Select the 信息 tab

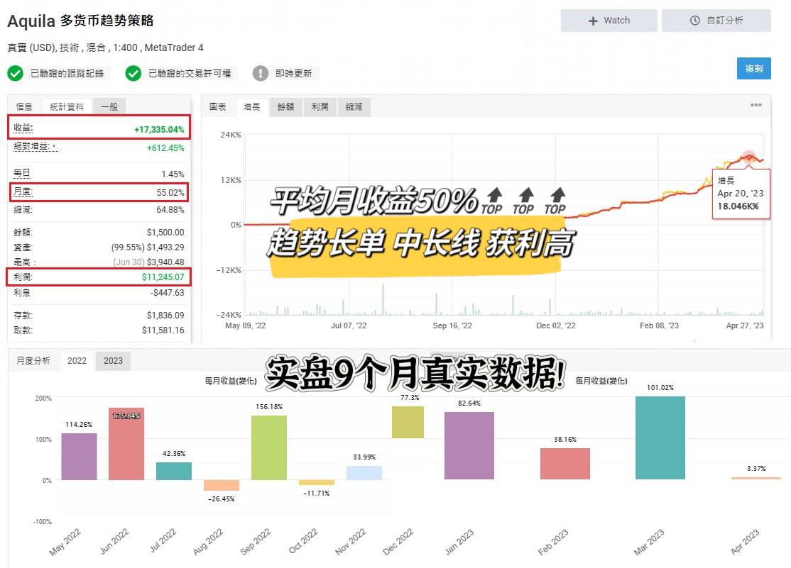click(24, 106)
